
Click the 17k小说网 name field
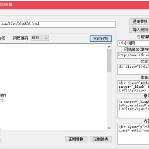133,43
